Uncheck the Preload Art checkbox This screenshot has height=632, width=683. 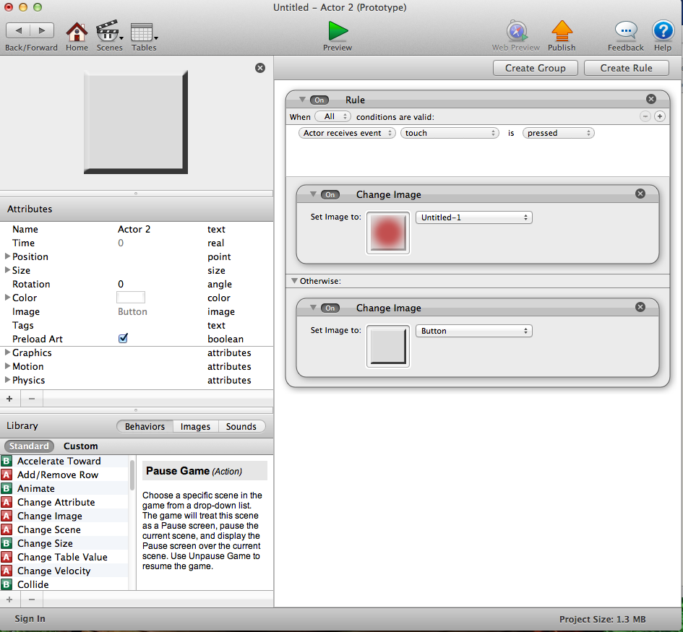coord(123,339)
